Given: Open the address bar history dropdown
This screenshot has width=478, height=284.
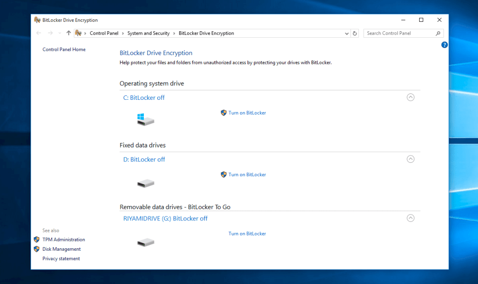Looking at the screenshot, I should point(347,33).
